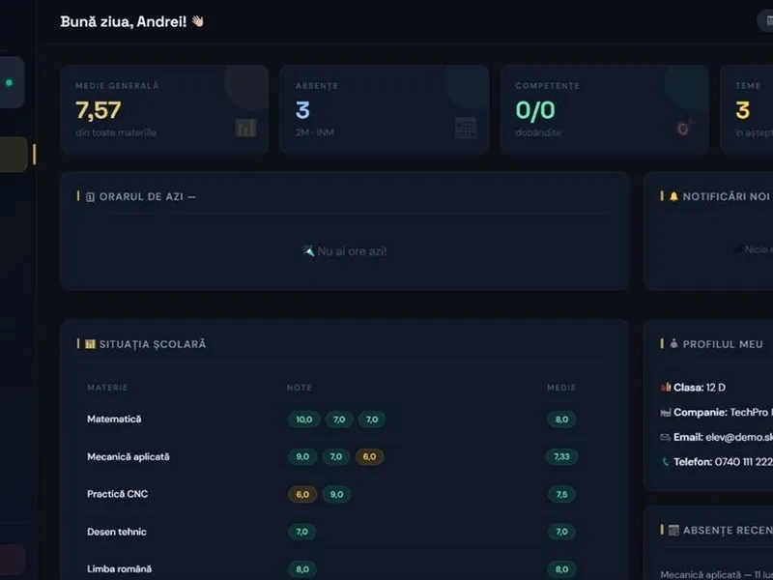This screenshot has width=773, height=580.
Task: Open the Teme card showing 3
Action: click(x=746, y=109)
